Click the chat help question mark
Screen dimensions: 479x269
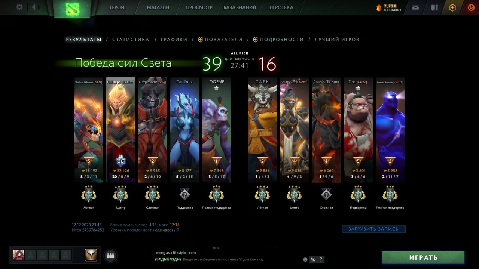(321, 259)
